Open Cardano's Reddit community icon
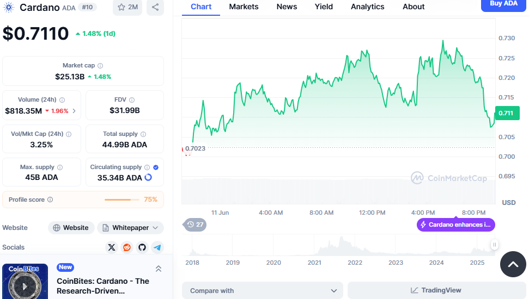The height and width of the screenshot is (299, 529). 127,247
